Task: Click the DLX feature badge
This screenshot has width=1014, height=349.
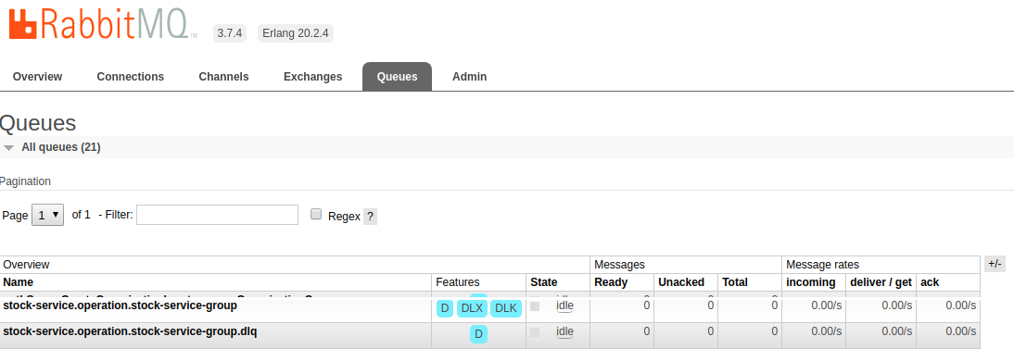Action: [x=472, y=308]
